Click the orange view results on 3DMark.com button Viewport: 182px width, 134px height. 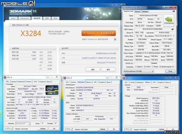point(99,33)
